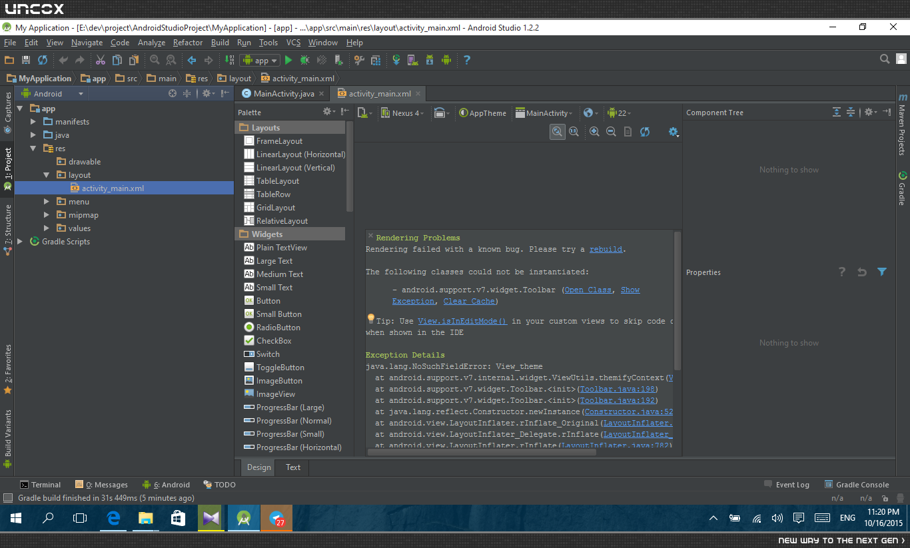Click zoom out on preview
910x548 pixels.
click(x=611, y=132)
